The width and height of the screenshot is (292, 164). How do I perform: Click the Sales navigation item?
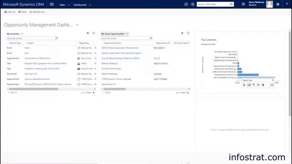(x=62, y=5)
